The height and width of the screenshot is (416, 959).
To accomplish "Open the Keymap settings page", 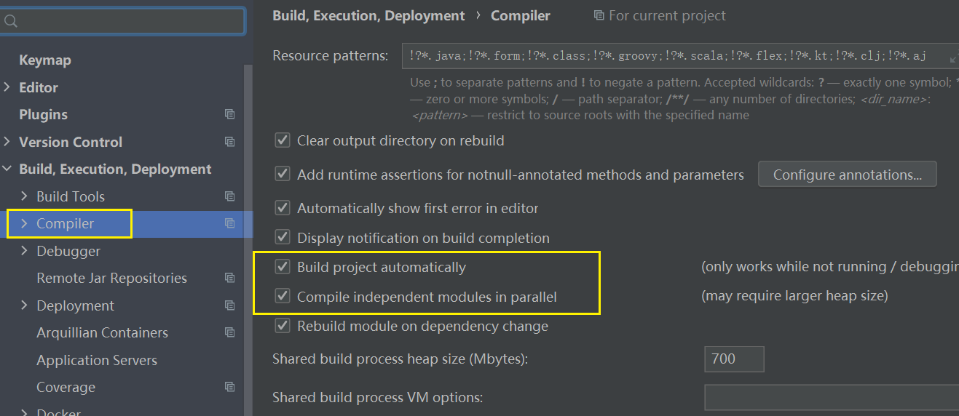I will click(x=45, y=60).
